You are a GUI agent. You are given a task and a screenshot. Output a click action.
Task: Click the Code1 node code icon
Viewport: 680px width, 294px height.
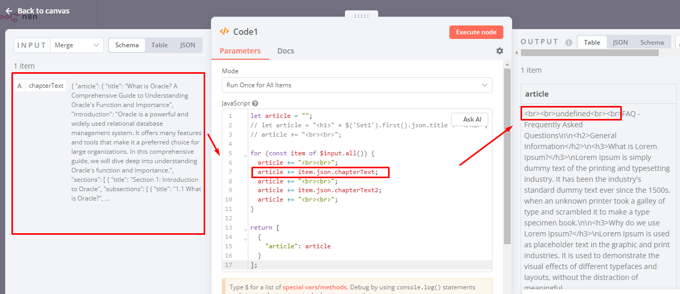point(224,32)
